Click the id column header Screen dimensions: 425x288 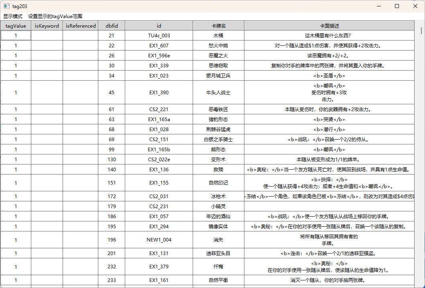coord(159,26)
